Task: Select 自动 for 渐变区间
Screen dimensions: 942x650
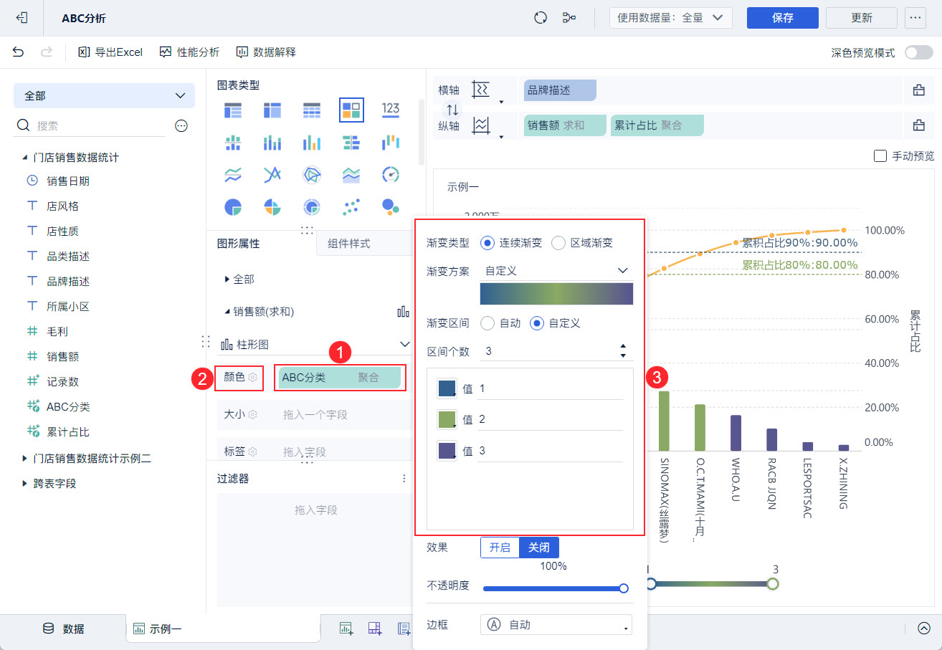Action: click(487, 323)
